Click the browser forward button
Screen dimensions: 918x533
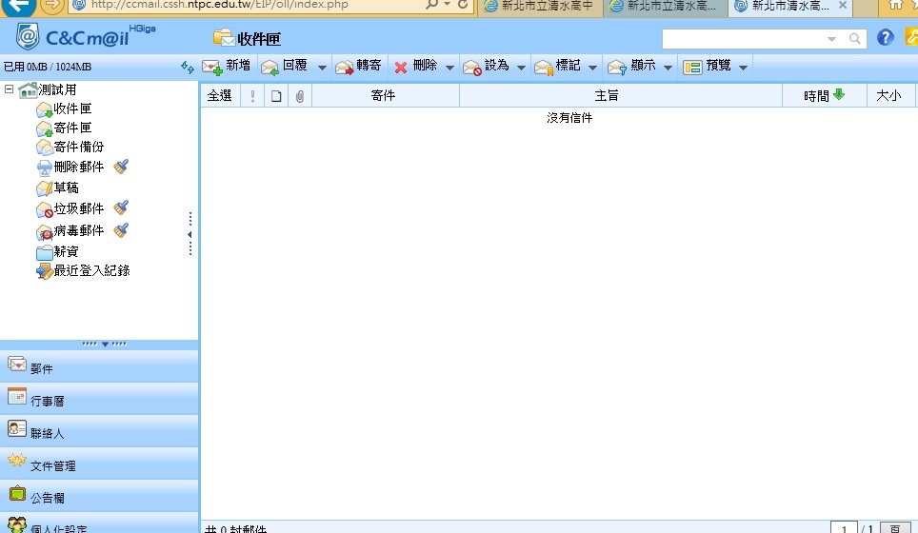tap(51, 6)
